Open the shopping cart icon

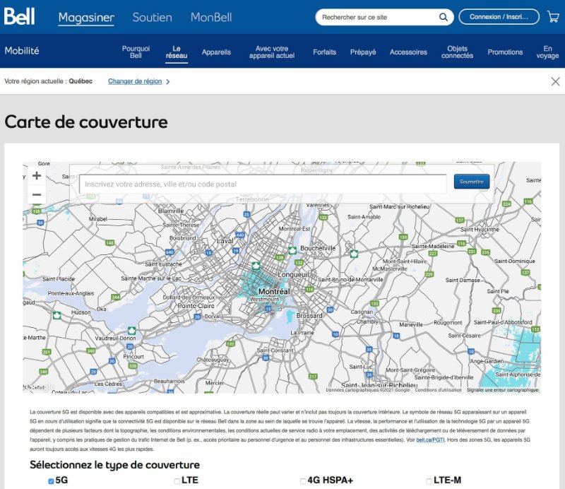[553, 16]
